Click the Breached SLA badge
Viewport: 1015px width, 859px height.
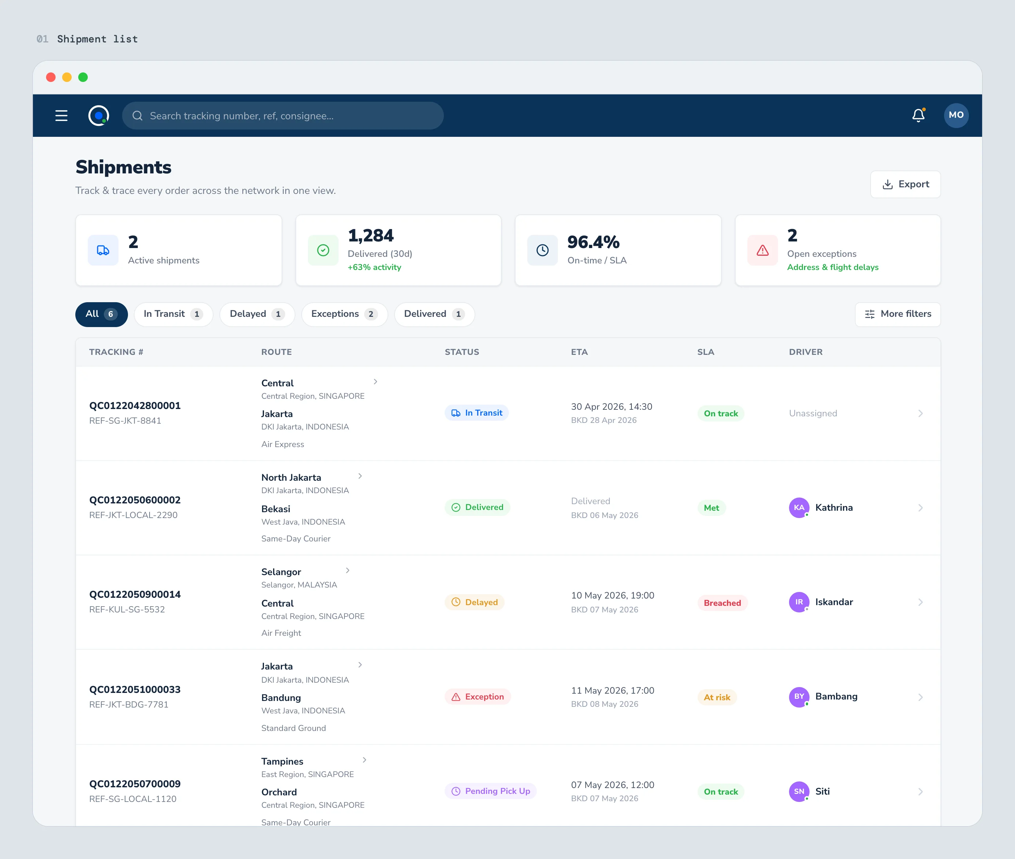pyautogui.click(x=722, y=603)
